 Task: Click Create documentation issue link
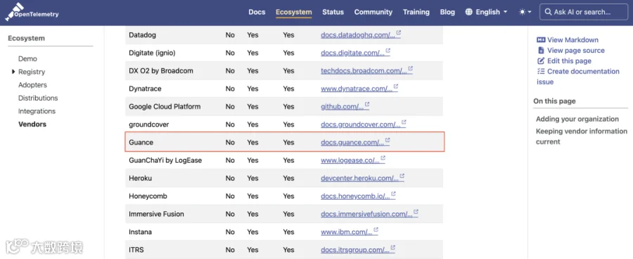578,77
